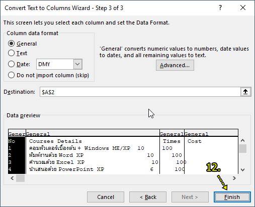The height and width of the screenshot is (207, 255).
Task: Click preview horizontal scroll right arrow
Action: pyautogui.click(x=234, y=178)
